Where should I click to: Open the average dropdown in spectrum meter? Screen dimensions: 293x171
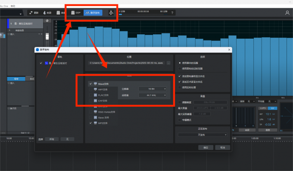click(x=270, y=101)
